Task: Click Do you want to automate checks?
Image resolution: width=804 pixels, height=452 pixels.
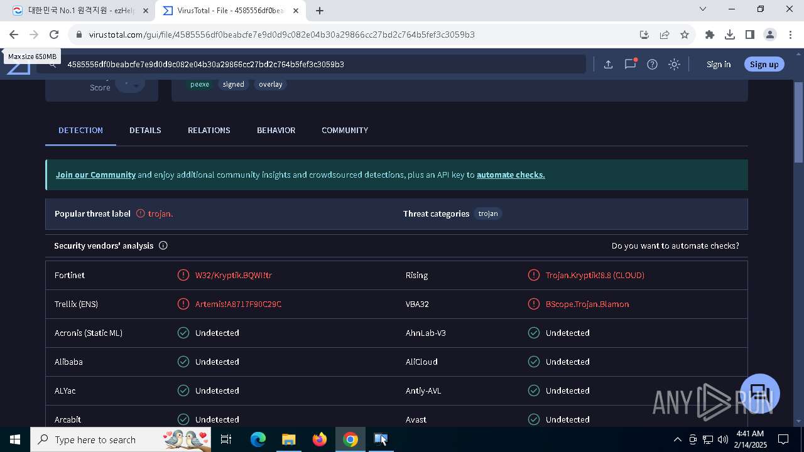Action: (x=675, y=245)
